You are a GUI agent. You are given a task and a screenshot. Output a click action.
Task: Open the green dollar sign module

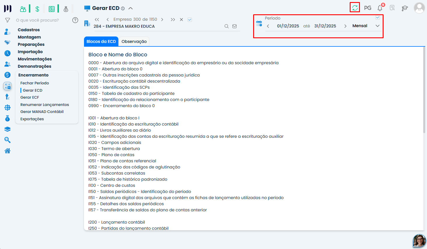(x=37, y=9)
